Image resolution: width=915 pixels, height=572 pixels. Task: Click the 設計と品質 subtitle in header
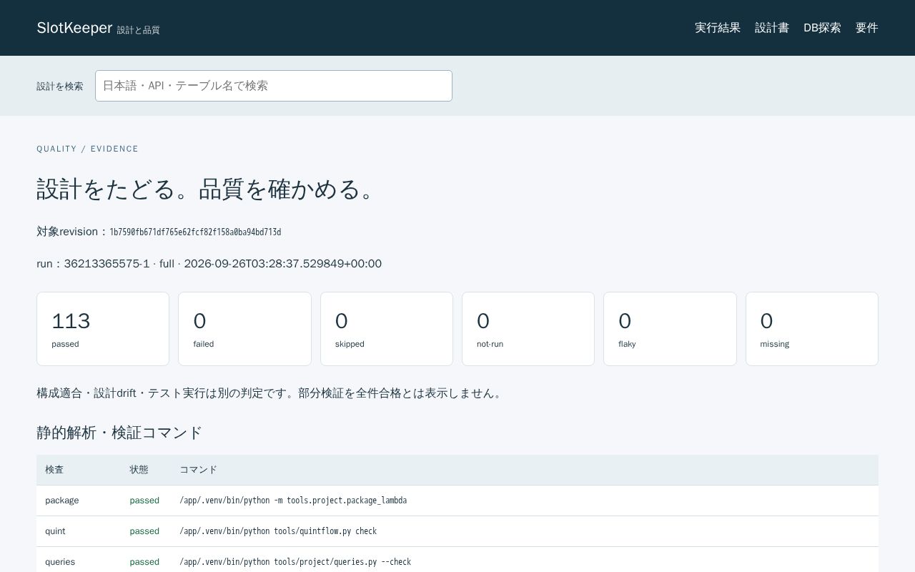pyautogui.click(x=139, y=30)
